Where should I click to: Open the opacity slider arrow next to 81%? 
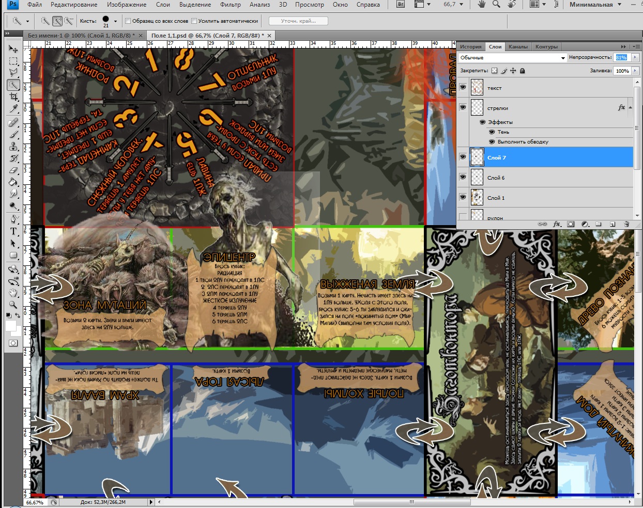(x=635, y=57)
